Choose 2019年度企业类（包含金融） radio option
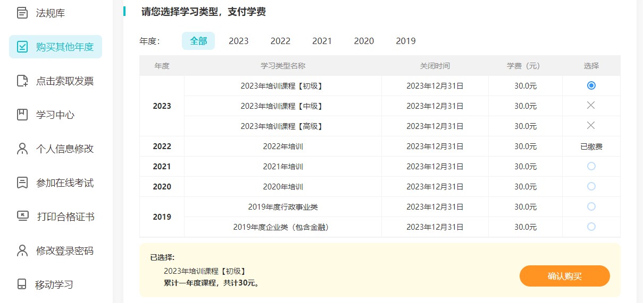 [x=591, y=227]
